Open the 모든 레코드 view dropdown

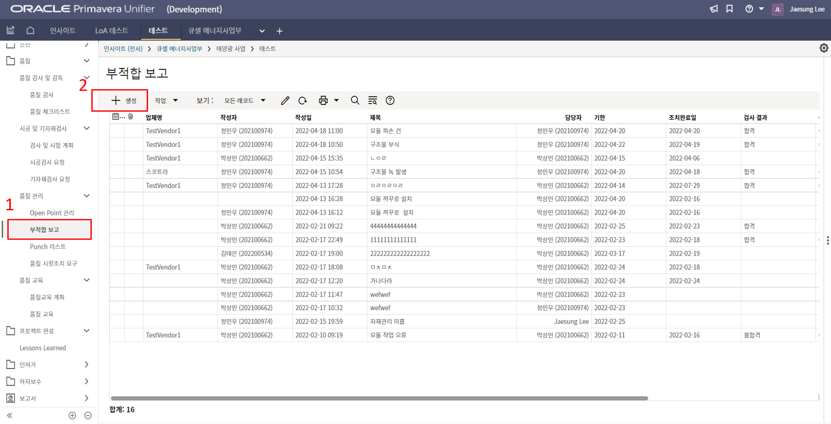coord(245,101)
